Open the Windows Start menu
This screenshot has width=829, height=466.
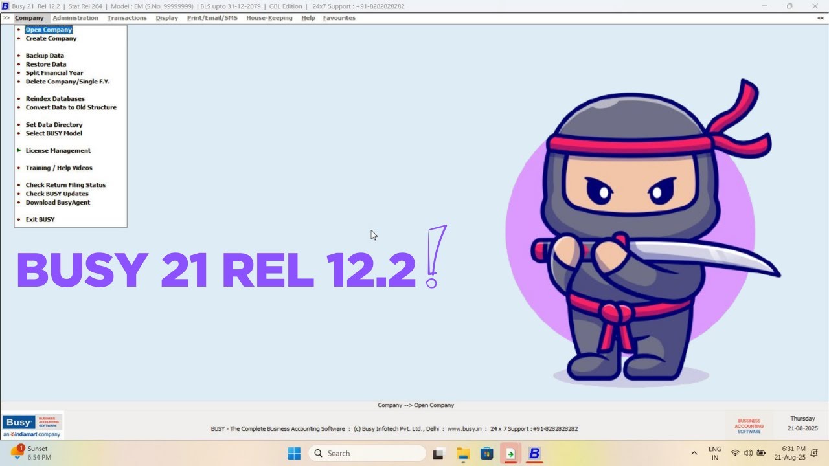(x=294, y=453)
